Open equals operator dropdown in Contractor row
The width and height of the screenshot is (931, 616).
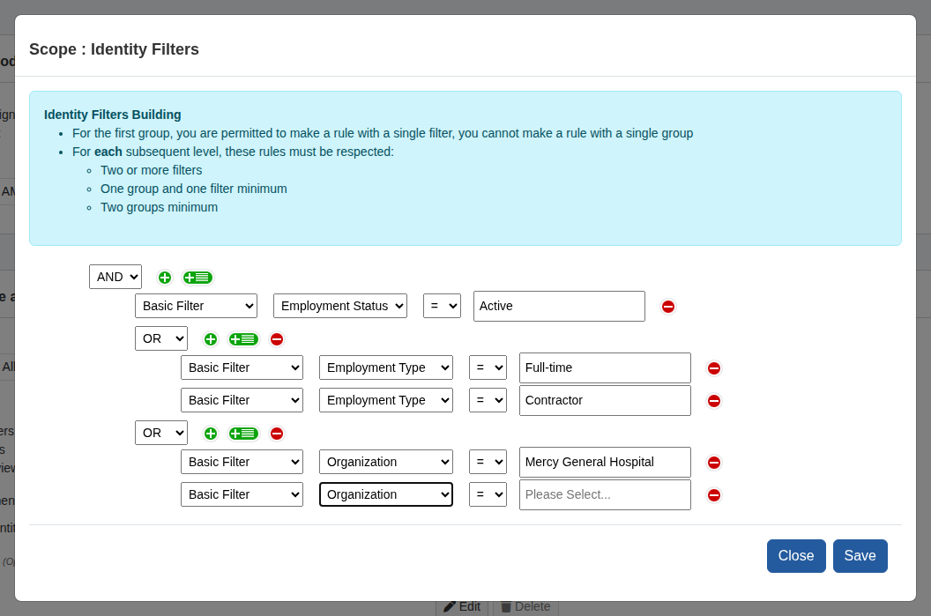[x=488, y=400]
